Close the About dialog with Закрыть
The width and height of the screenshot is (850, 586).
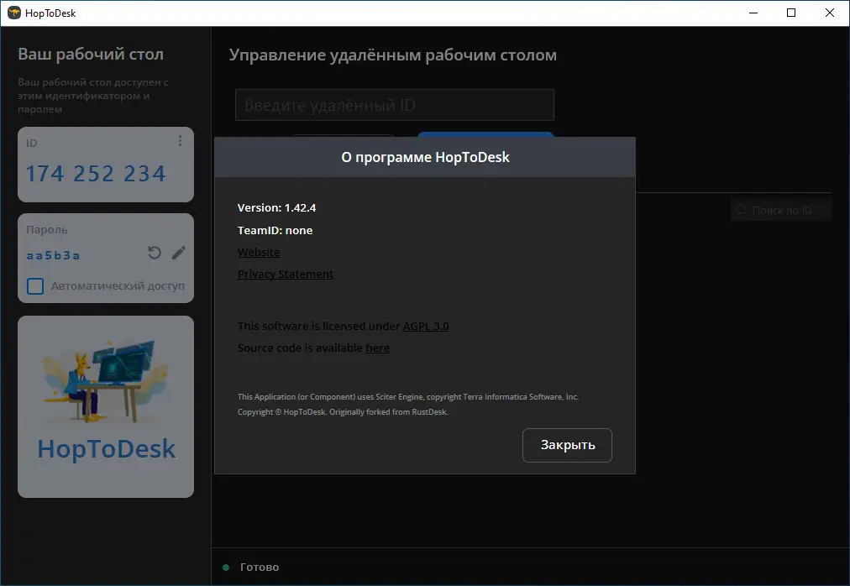click(567, 445)
